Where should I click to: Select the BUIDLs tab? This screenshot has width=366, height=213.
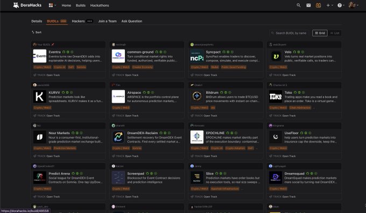click(57, 21)
